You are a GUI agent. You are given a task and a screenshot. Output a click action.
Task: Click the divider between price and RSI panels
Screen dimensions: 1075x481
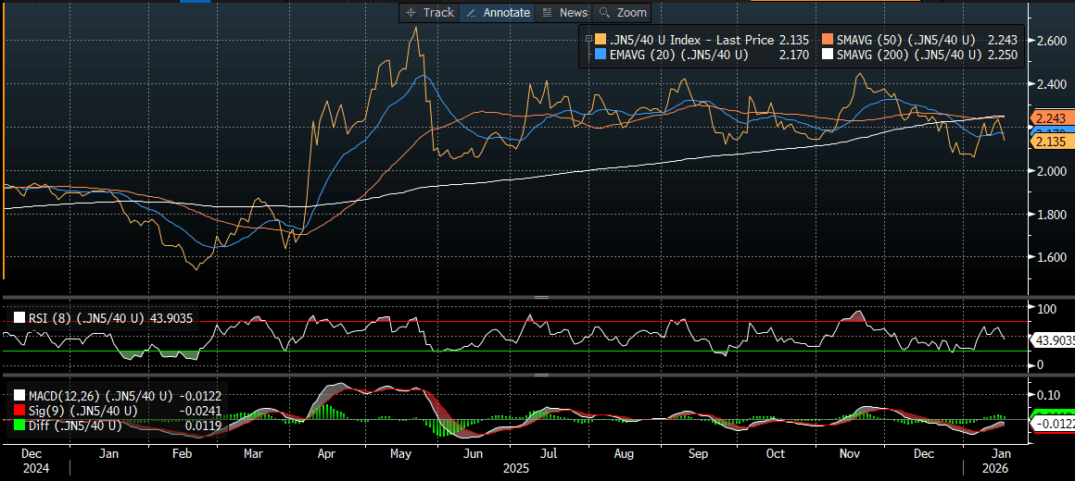pyautogui.click(x=537, y=298)
